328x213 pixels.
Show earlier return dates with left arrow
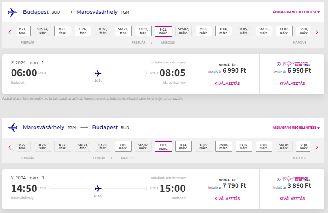pos(10,147)
